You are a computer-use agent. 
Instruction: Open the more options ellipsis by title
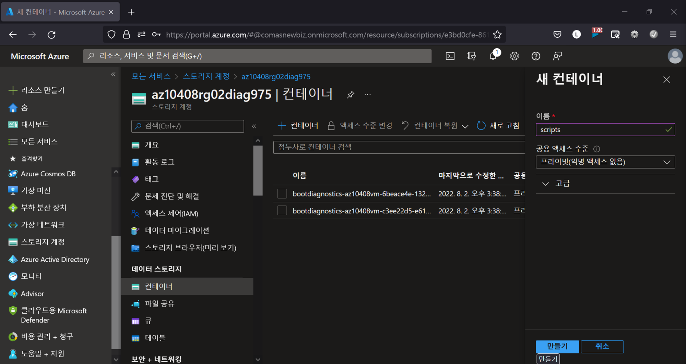click(368, 95)
